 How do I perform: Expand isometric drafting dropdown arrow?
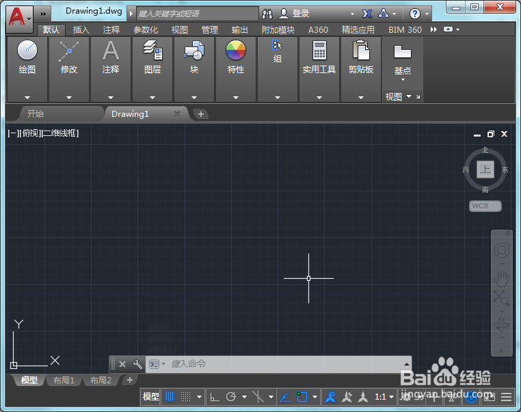tap(271, 397)
